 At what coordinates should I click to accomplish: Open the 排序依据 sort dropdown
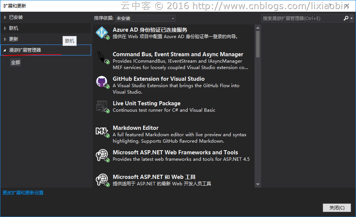click(145, 18)
